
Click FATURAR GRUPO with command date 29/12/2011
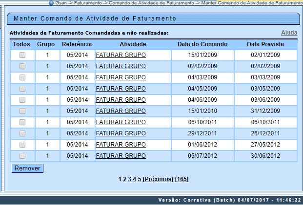pos(121,133)
